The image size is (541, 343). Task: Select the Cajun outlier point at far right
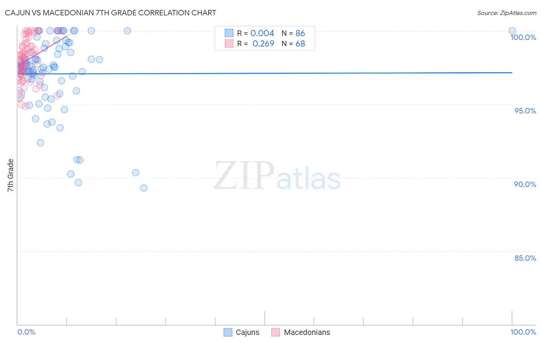click(512, 31)
